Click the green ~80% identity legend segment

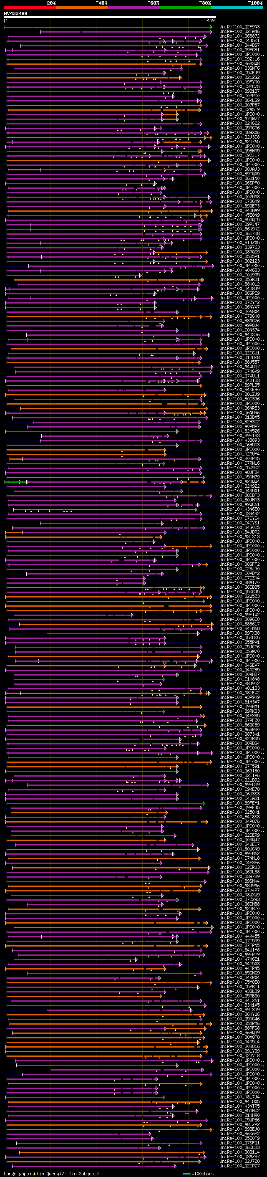point(185,8)
